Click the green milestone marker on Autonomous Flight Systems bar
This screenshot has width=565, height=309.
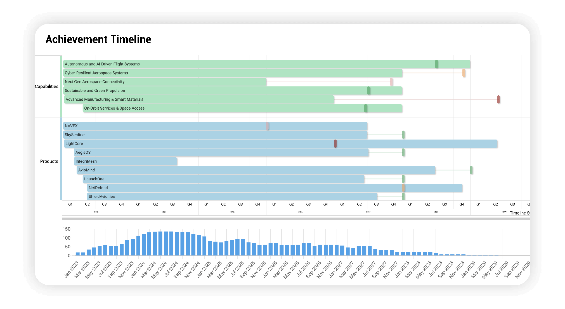click(436, 64)
